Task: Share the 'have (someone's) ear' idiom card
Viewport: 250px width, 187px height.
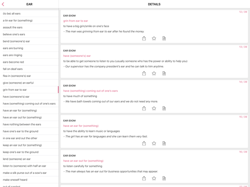Action: 144,73
